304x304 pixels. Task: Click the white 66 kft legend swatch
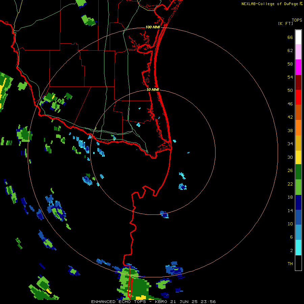(298, 37)
